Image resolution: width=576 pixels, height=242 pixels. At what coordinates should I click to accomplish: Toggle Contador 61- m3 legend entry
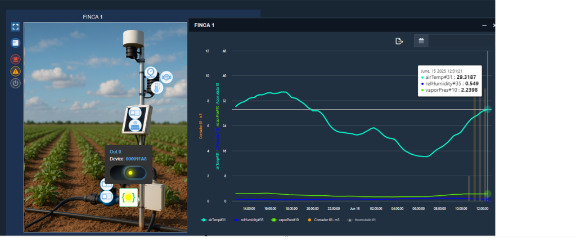click(325, 219)
